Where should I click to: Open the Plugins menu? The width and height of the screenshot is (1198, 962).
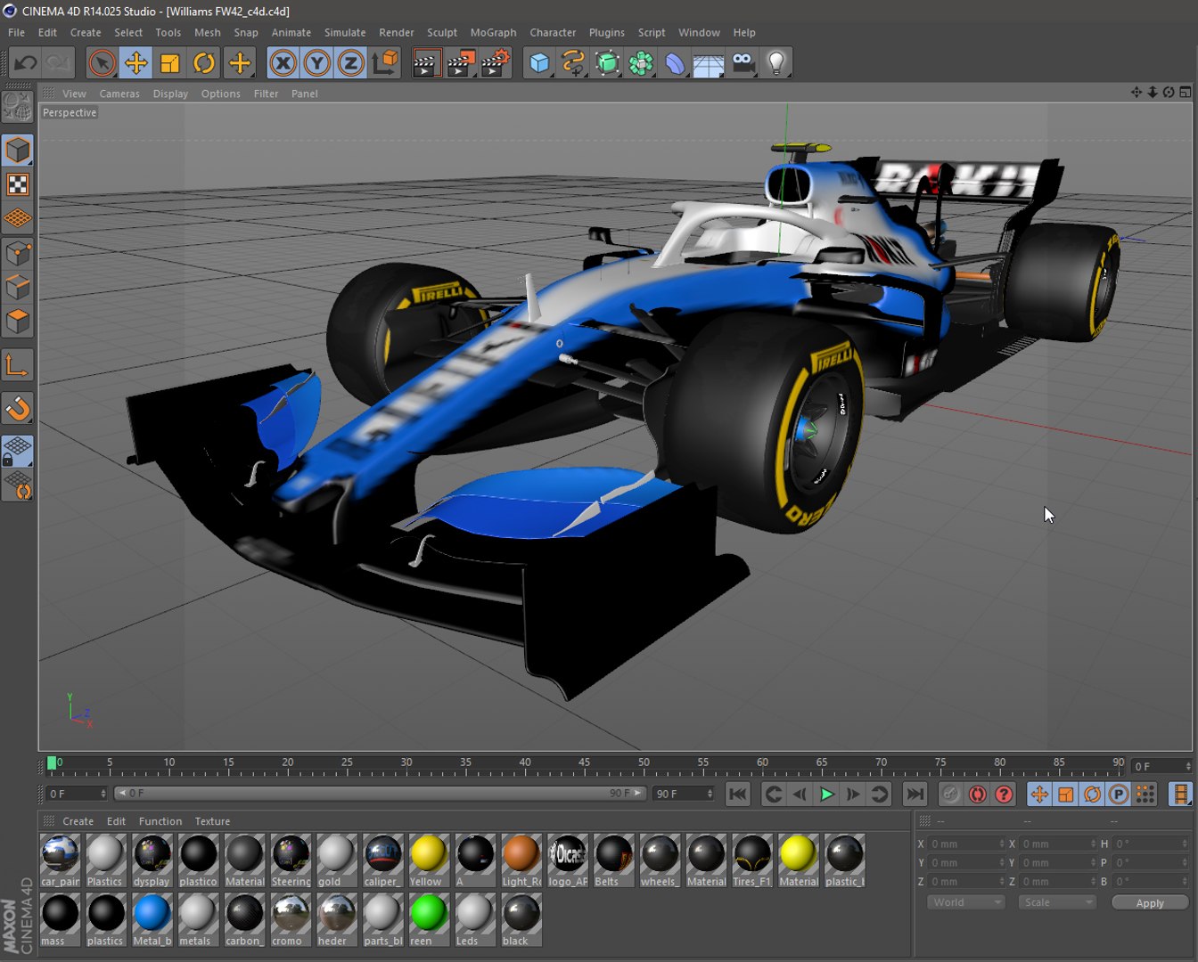click(x=607, y=32)
